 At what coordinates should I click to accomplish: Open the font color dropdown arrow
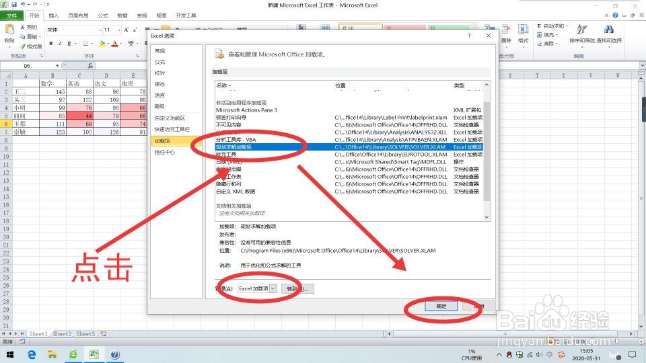point(120,43)
